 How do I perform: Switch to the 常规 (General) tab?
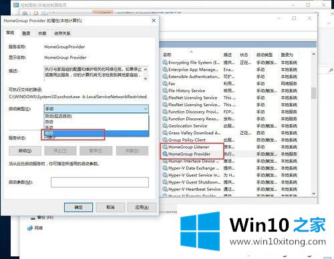pyautogui.click(x=10, y=33)
